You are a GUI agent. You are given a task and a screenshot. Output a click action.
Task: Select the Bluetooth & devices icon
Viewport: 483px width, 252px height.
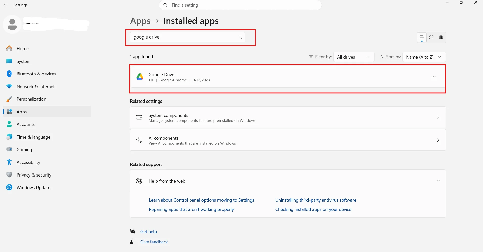point(9,74)
